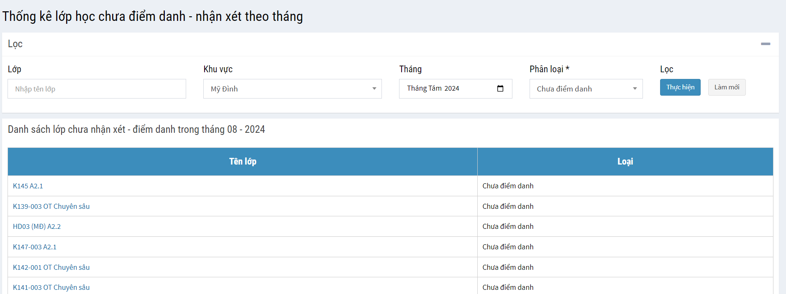Click Chưa điểm danh cell in HD03 row
Screen dimensions: 786x294
(x=508, y=227)
